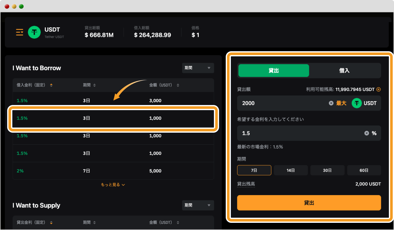Switch to the 借入 tab

click(x=344, y=70)
